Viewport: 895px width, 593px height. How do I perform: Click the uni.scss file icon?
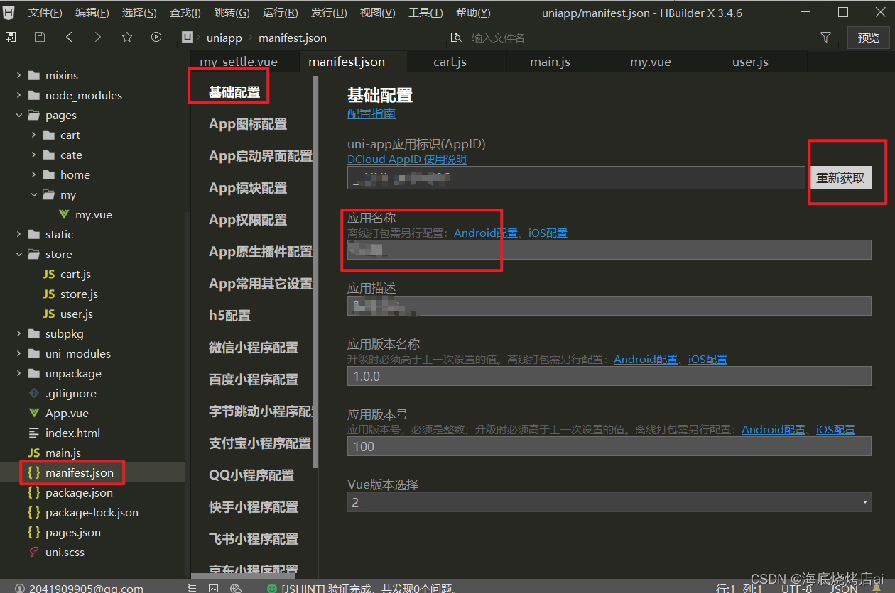[x=33, y=552]
